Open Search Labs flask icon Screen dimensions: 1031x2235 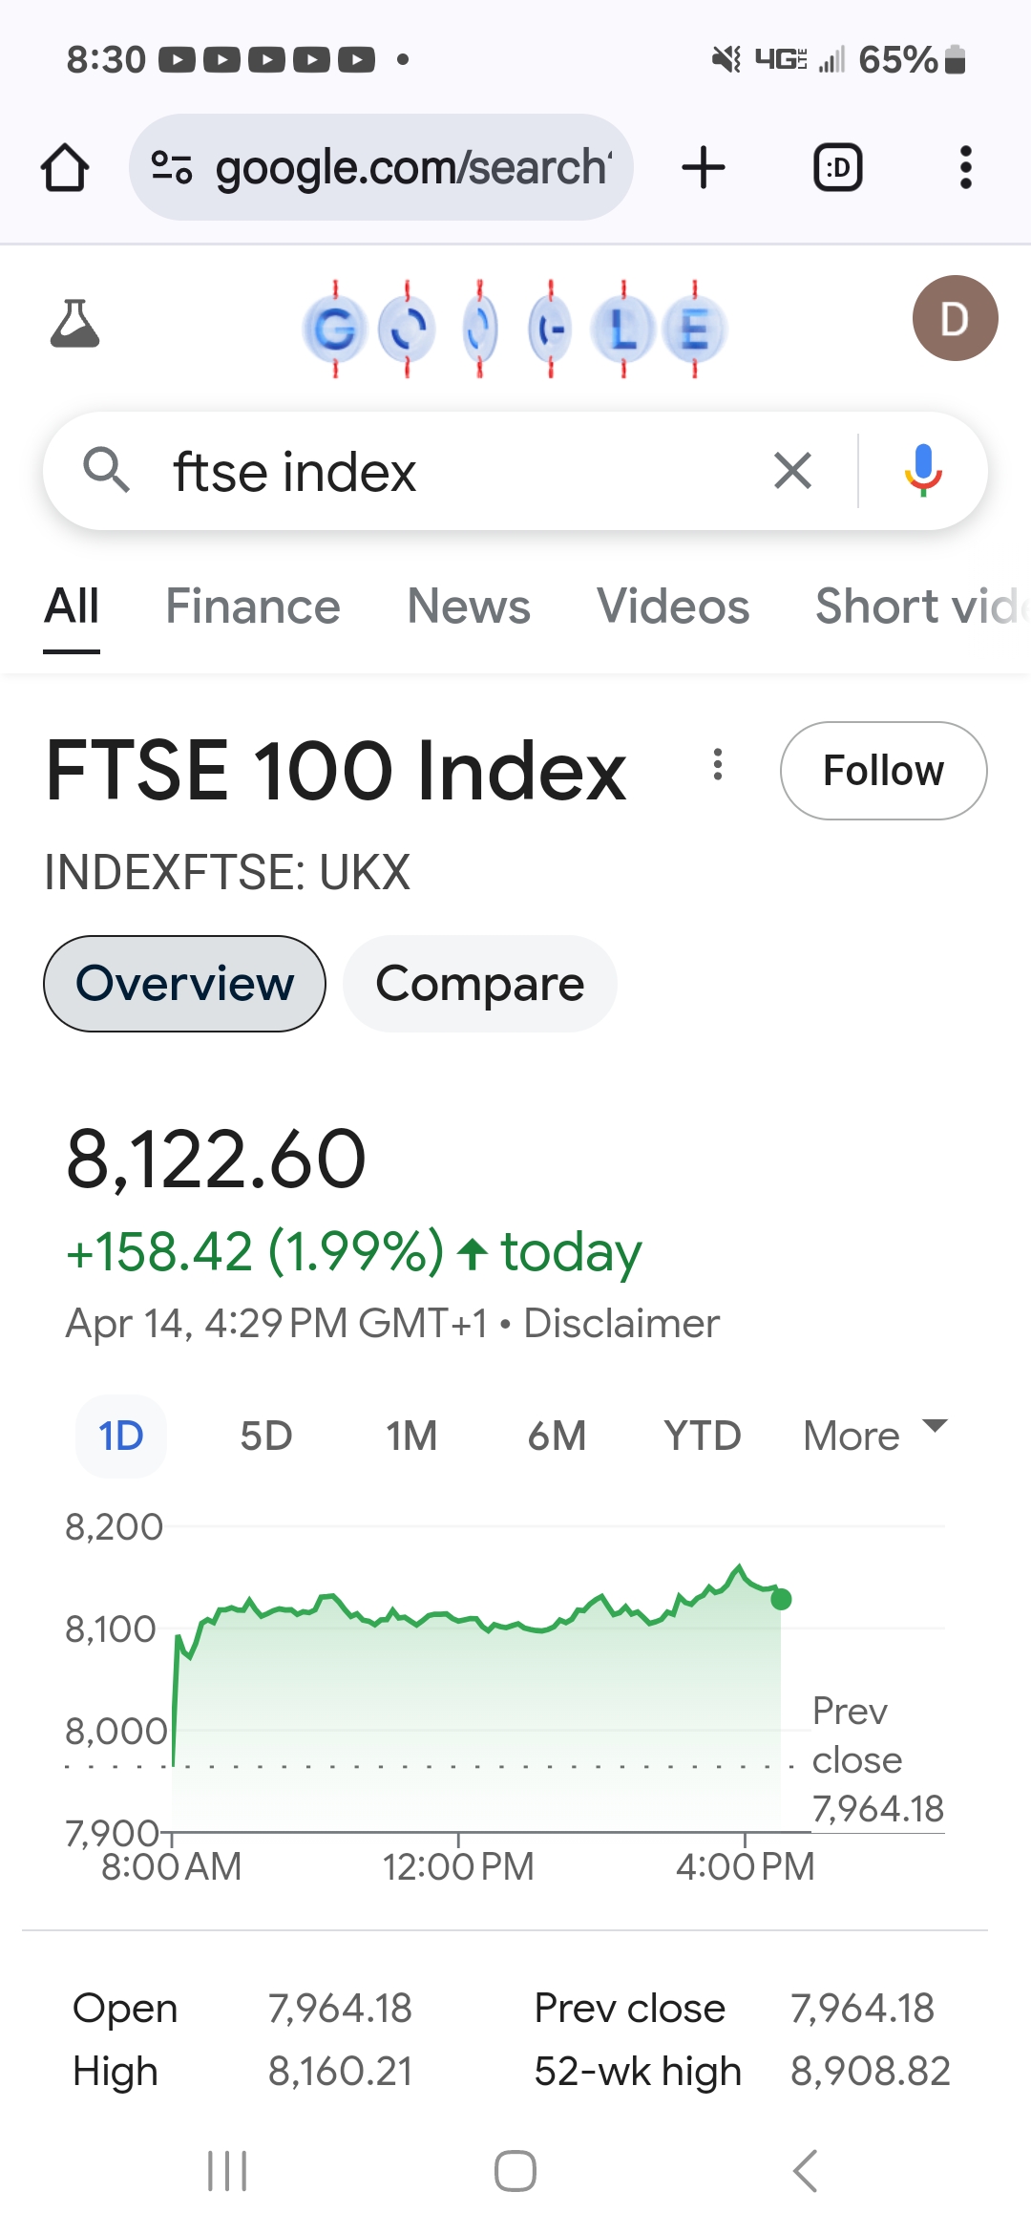tap(74, 323)
